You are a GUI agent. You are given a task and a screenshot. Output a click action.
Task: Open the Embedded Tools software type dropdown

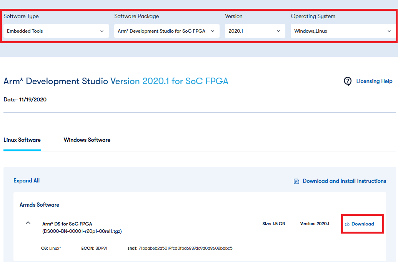[56, 31]
